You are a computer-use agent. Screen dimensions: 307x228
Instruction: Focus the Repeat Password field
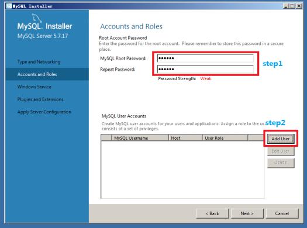[205, 69]
